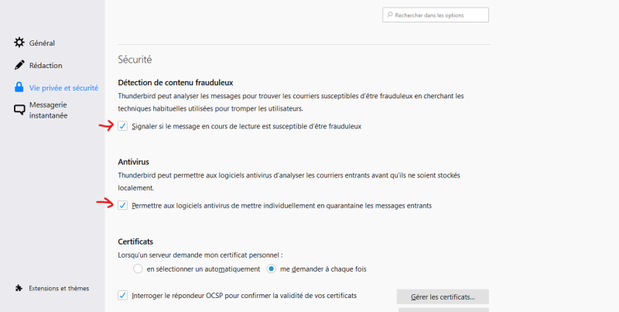Click the chat bubble instant messaging icon

pos(19,110)
